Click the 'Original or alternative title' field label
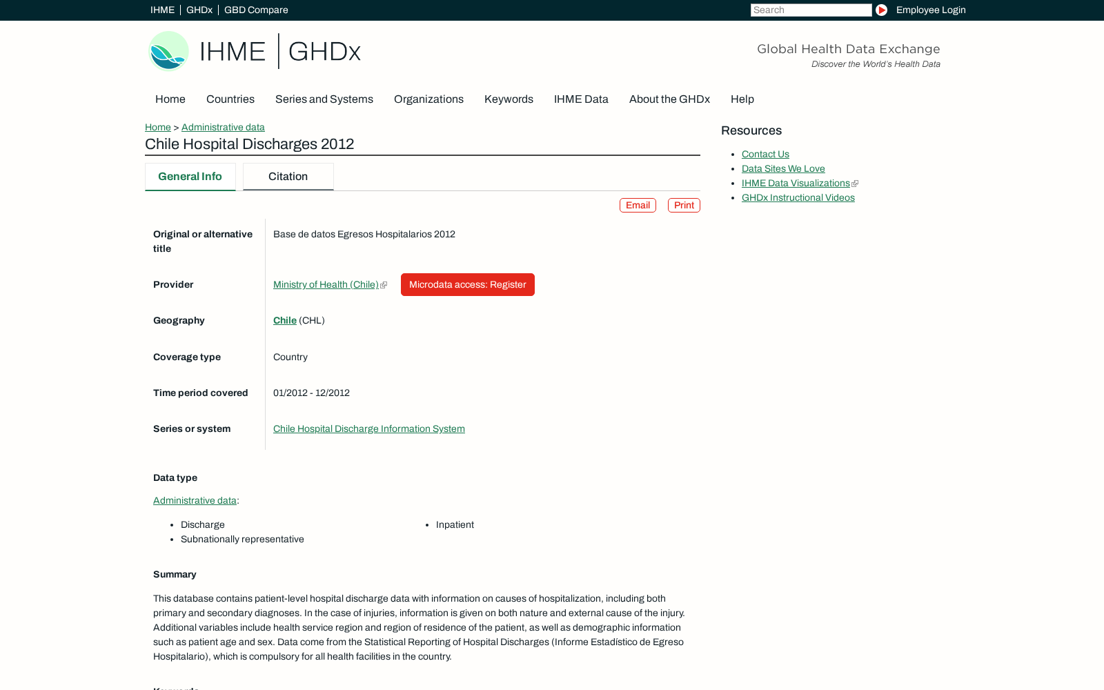This screenshot has height=690, width=1104. (203, 241)
